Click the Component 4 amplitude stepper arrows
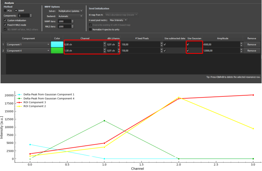262x171 pixels. [x=241, y=50]
